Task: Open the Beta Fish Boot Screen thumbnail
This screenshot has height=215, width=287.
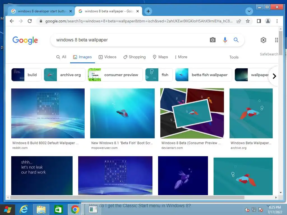Action: point(122,113)
